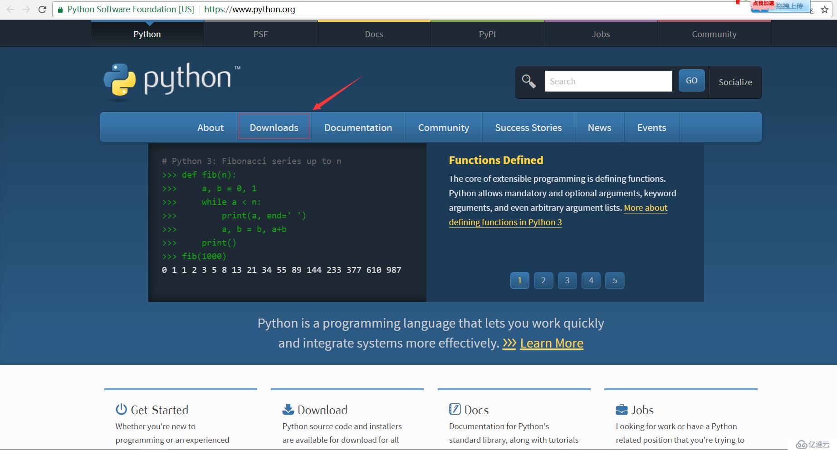The width and height of the screenshot is (837, 450).
Task: Expand the Socialize menu
Action: pos(735,82)
